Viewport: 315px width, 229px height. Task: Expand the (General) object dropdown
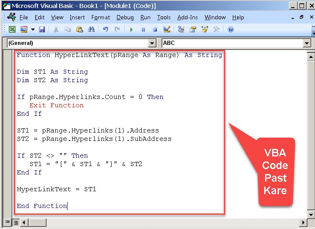click(152, 43)
